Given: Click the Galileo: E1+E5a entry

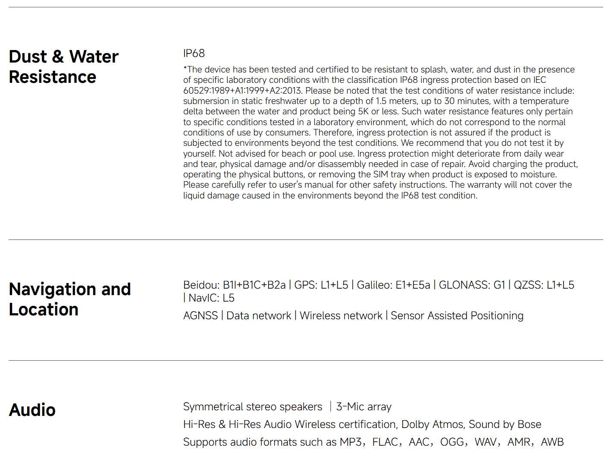Looking at the screenshot, I should coord(393,285).
